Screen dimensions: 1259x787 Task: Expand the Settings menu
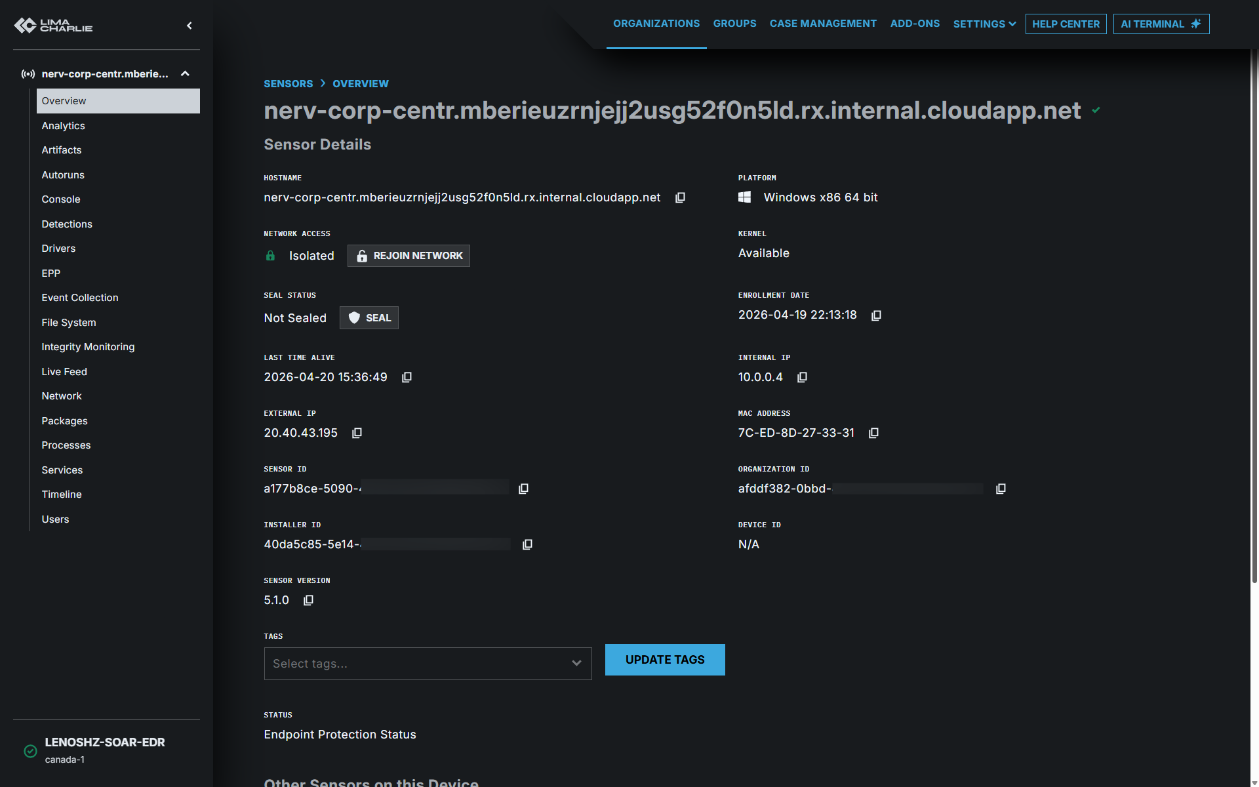click(984, 24)
